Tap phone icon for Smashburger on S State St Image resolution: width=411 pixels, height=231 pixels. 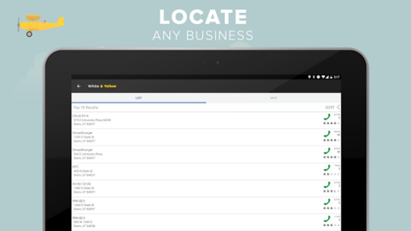point(327,134)
